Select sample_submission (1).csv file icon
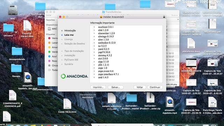This screenshot has height=126, width=224. point(112,98)
